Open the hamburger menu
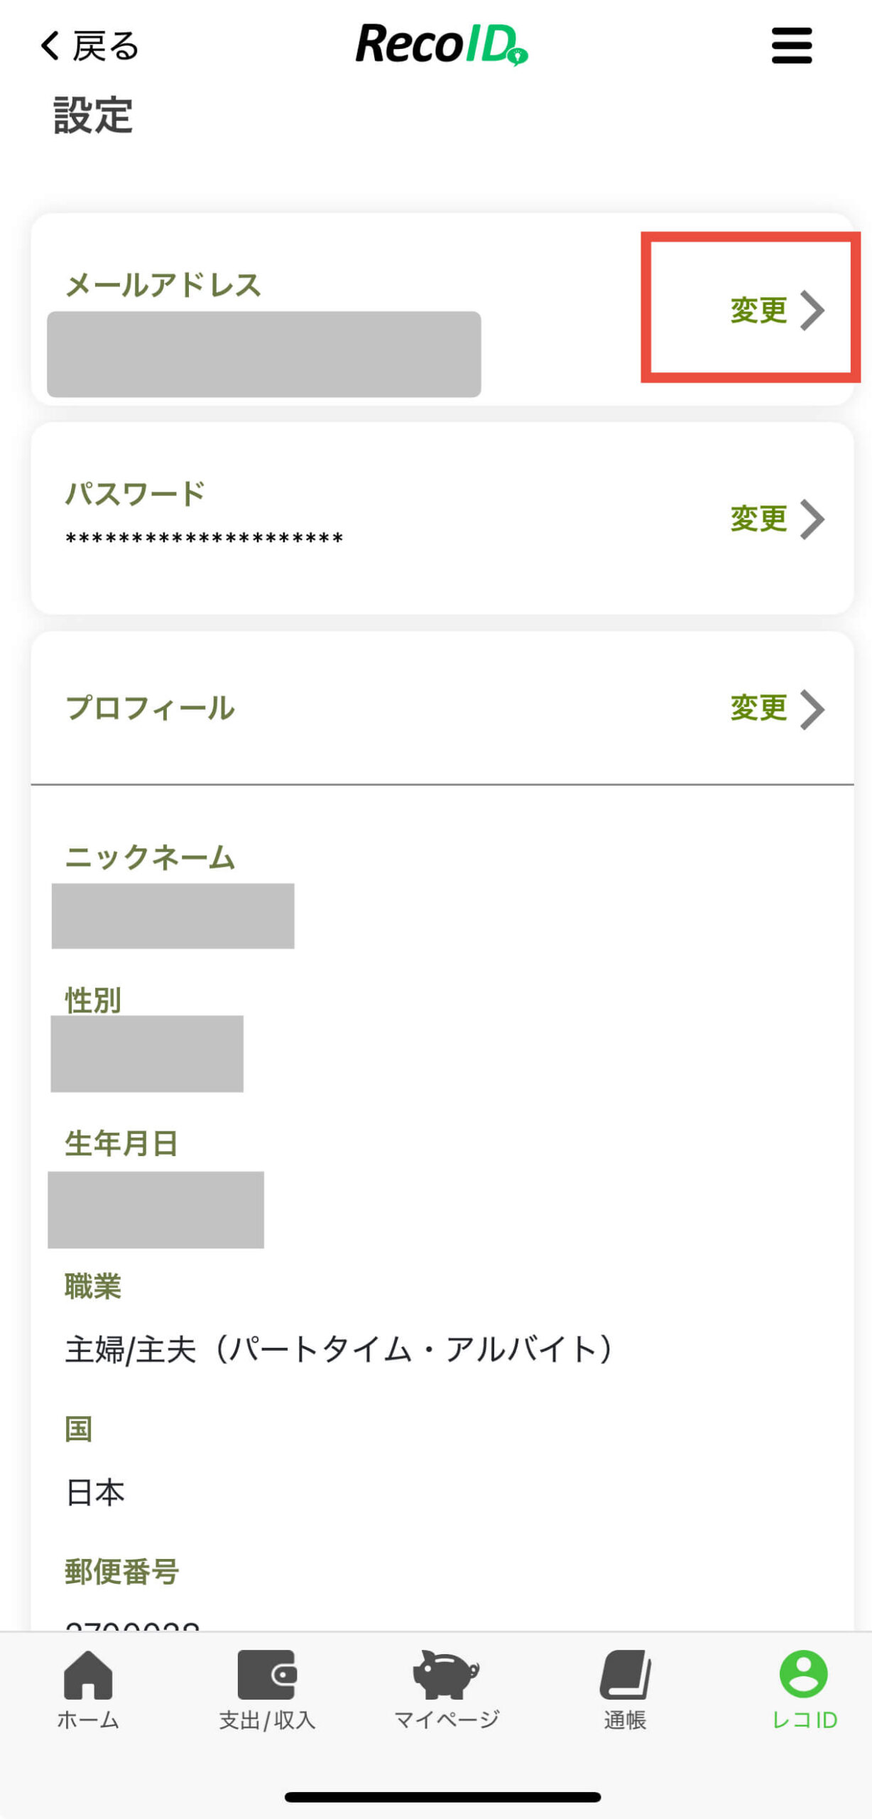 (791, 45)
